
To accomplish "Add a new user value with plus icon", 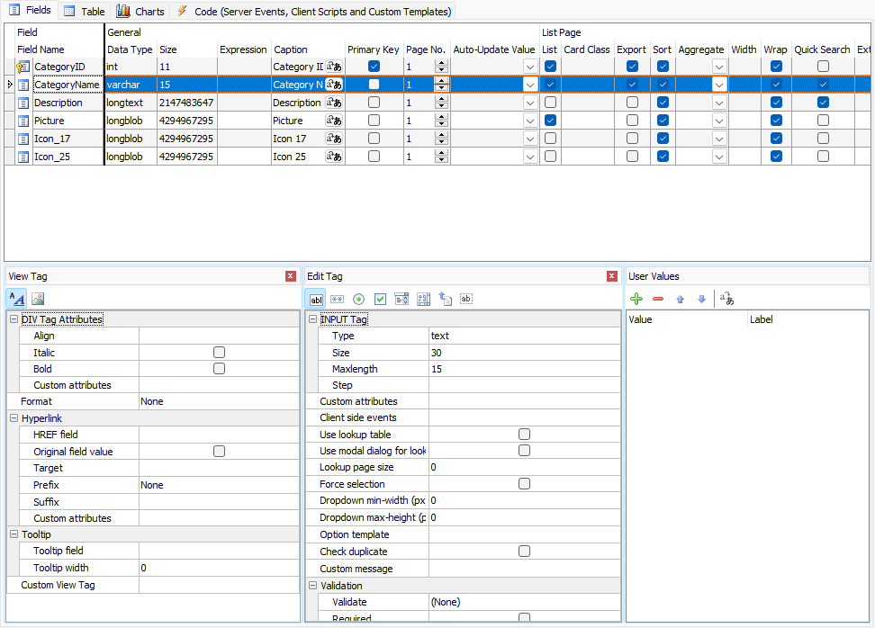I will (636, 299).
